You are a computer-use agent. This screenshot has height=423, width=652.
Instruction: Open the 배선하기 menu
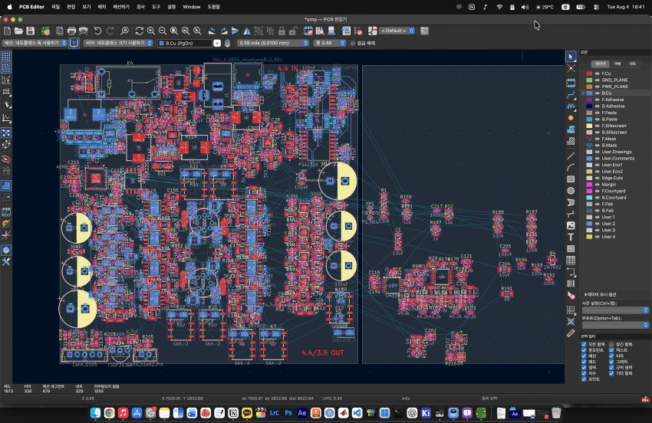pyautogui.click(x=121, y=7)
